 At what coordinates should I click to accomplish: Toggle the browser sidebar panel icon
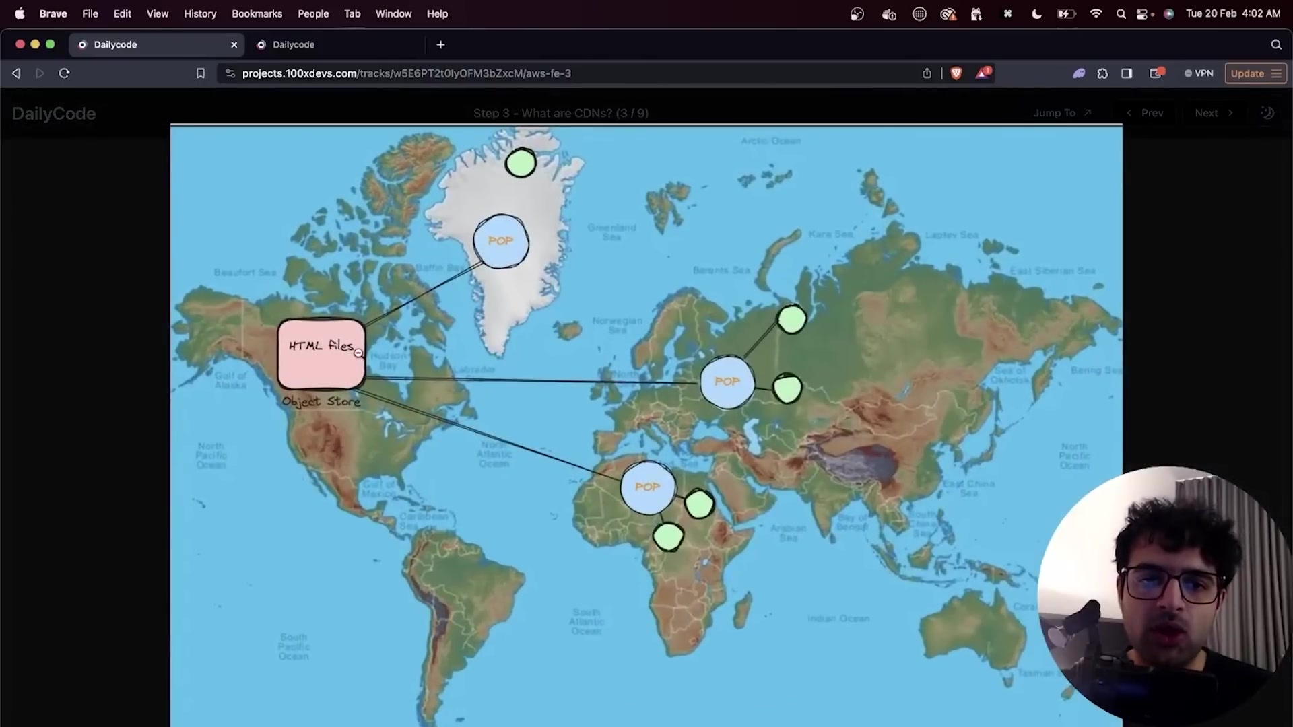1127,73
